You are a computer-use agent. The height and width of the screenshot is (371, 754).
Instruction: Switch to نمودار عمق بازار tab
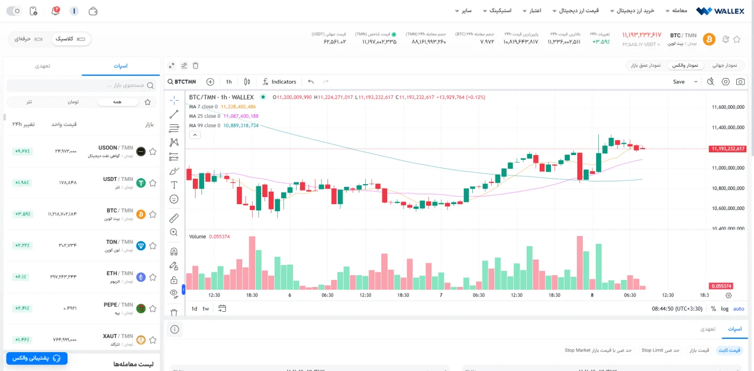(646, 65)
